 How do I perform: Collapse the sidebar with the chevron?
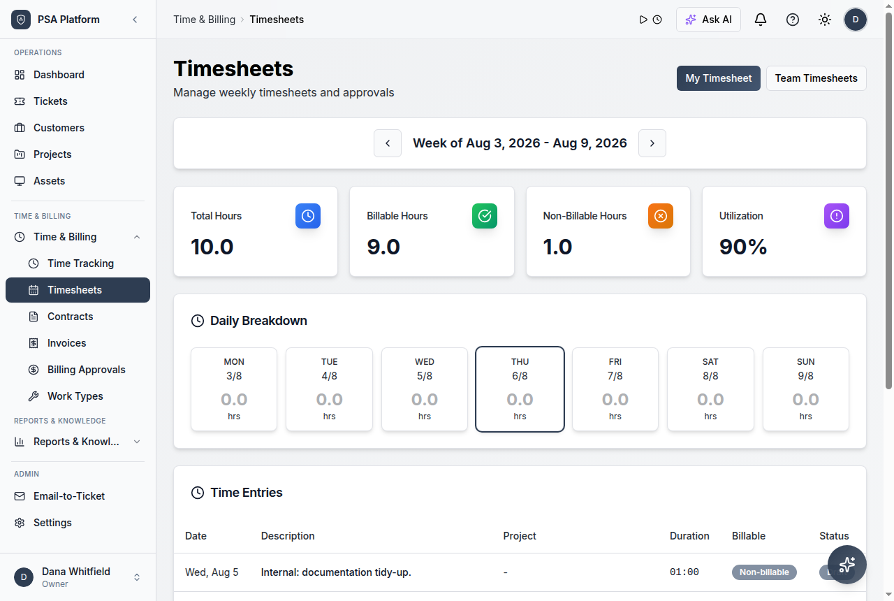coord(135,20)
